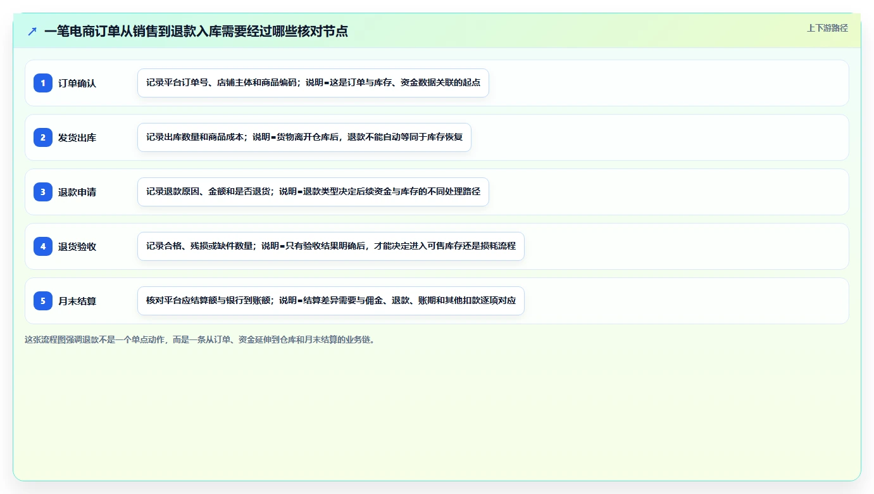
Task: Select the step 3 number badge
Action: 43,191
